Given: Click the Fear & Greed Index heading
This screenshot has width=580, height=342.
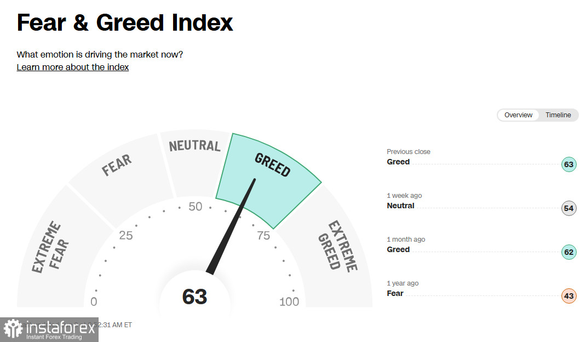Looking at the screenshot, I should [x=125, y=22].
